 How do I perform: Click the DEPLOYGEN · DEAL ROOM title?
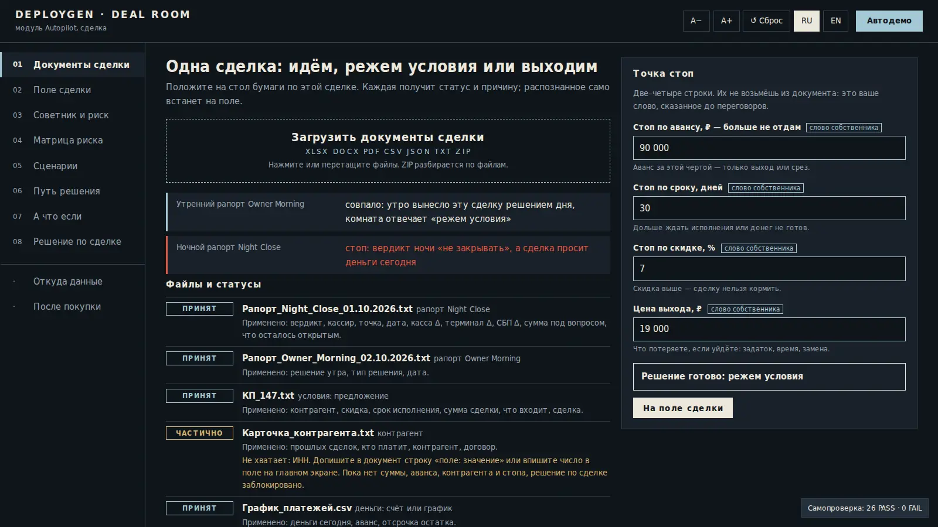click(x=103, y=15)
